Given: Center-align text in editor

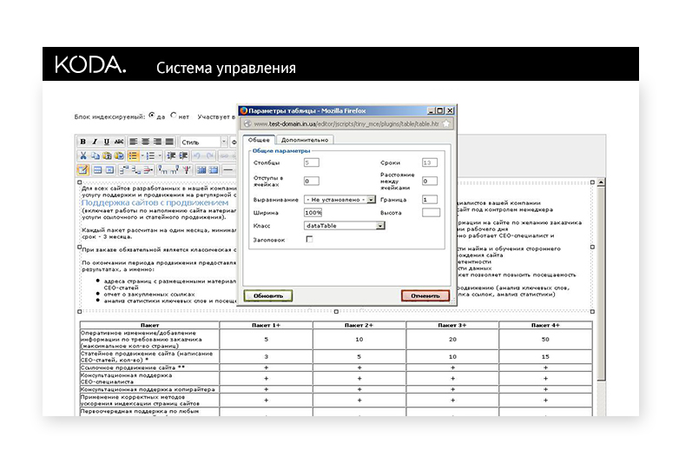Looking at the screenshot, I should [146, 142].
